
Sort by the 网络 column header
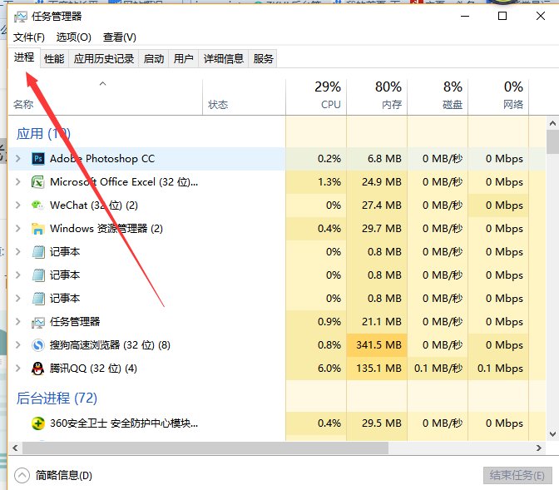pyautogui.click(x=498, y=96)
